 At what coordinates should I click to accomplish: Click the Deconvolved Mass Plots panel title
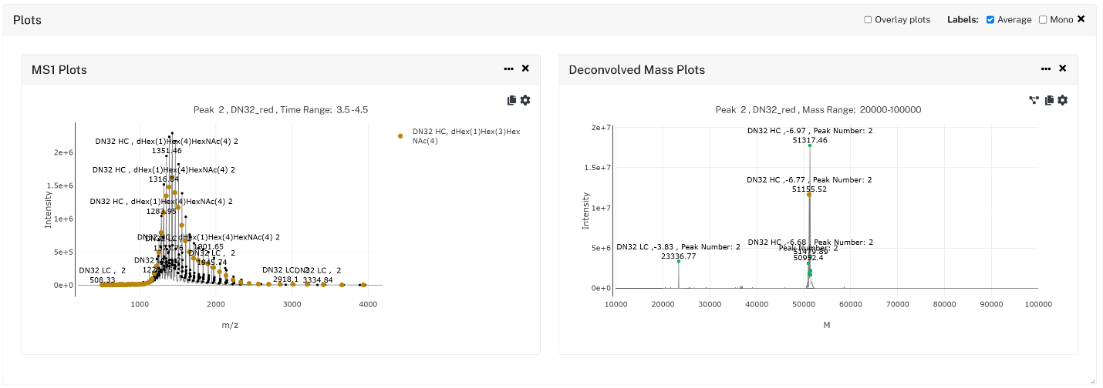pos(637,69)
